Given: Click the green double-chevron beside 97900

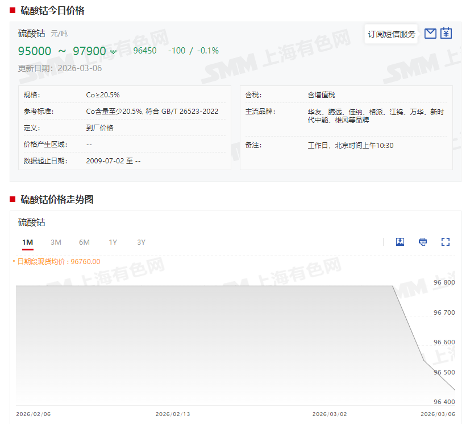Looking at the screenshot, I should [x=114, y=52].
